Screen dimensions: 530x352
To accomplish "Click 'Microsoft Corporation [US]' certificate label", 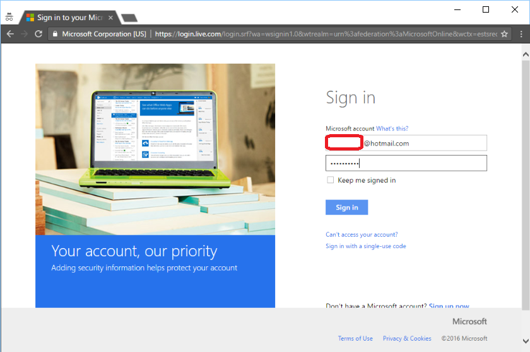I will click(x=103, y=34).
